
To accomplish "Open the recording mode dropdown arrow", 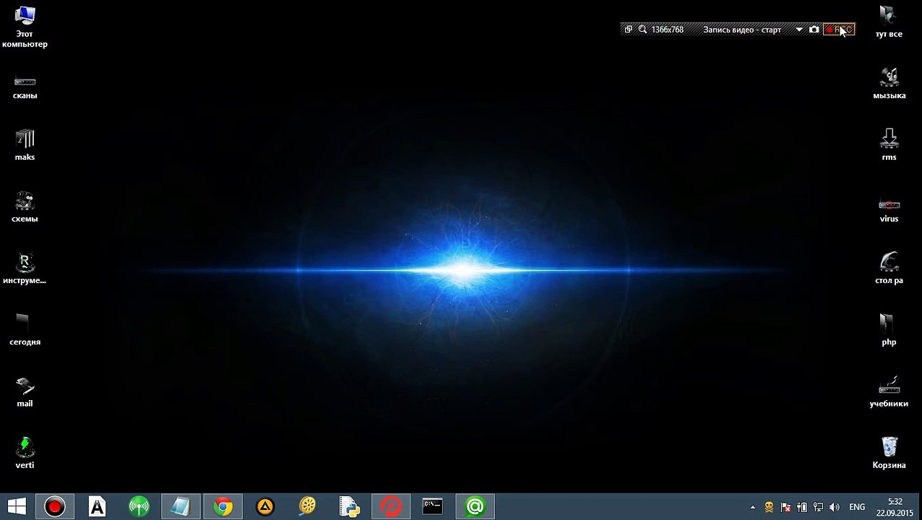I will (x=799, y=30).
